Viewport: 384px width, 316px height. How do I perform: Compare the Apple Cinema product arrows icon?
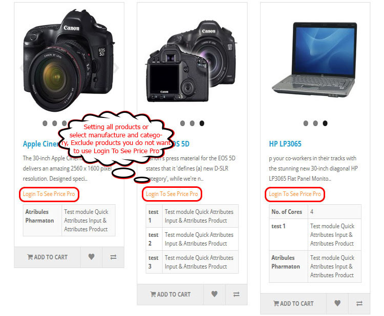113,257
